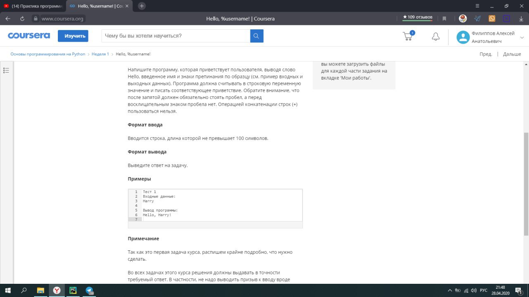Go to the next item with Дальше
Viewport: 529px width, 297px height.
[x=512, y=54]
